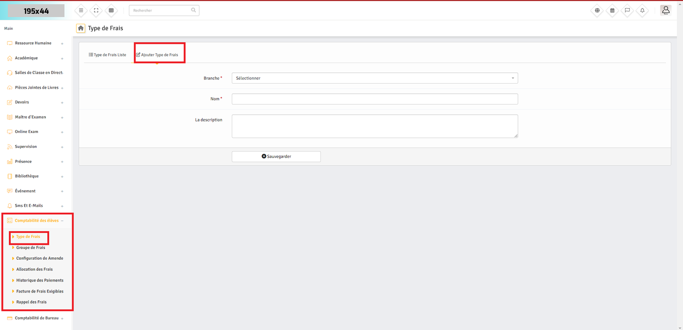
Task: Click the Sauvegarder button
Action: tap(276, 156)
